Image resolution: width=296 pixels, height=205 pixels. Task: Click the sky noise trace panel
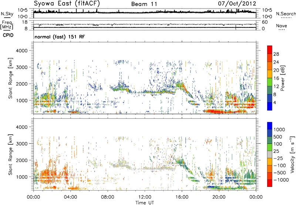(x=145, y=13)
